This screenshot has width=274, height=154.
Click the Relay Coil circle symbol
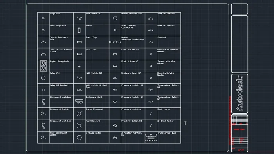pyautogui.click(x=43, y=78)
